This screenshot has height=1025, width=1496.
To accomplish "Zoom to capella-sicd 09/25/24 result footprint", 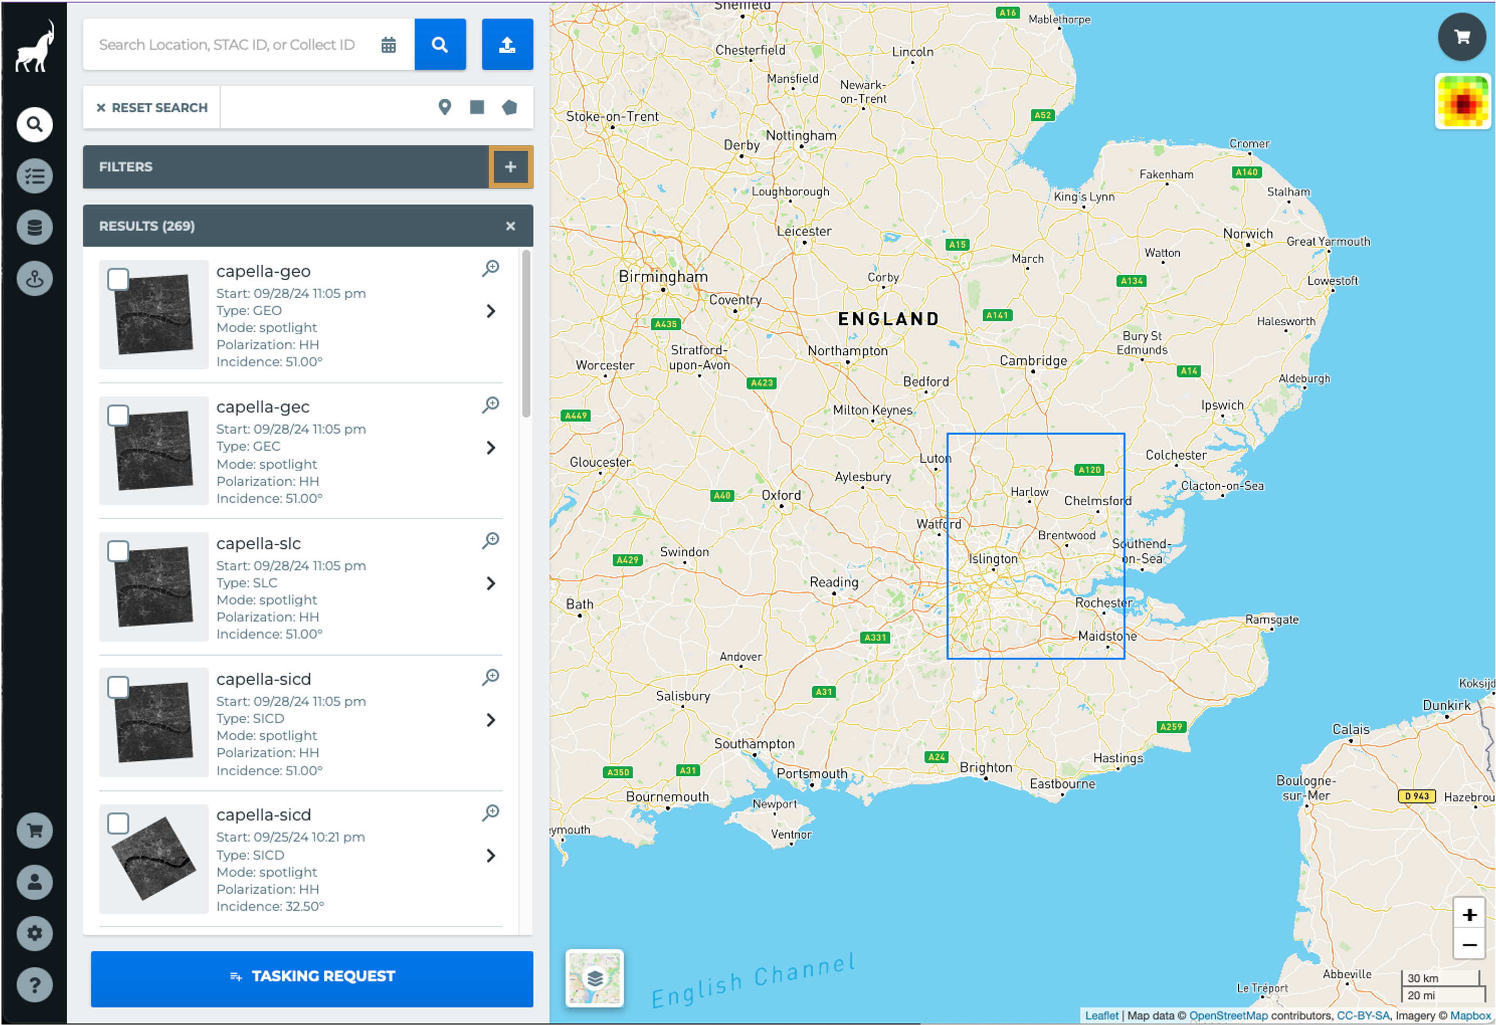I will click(491, 812).
